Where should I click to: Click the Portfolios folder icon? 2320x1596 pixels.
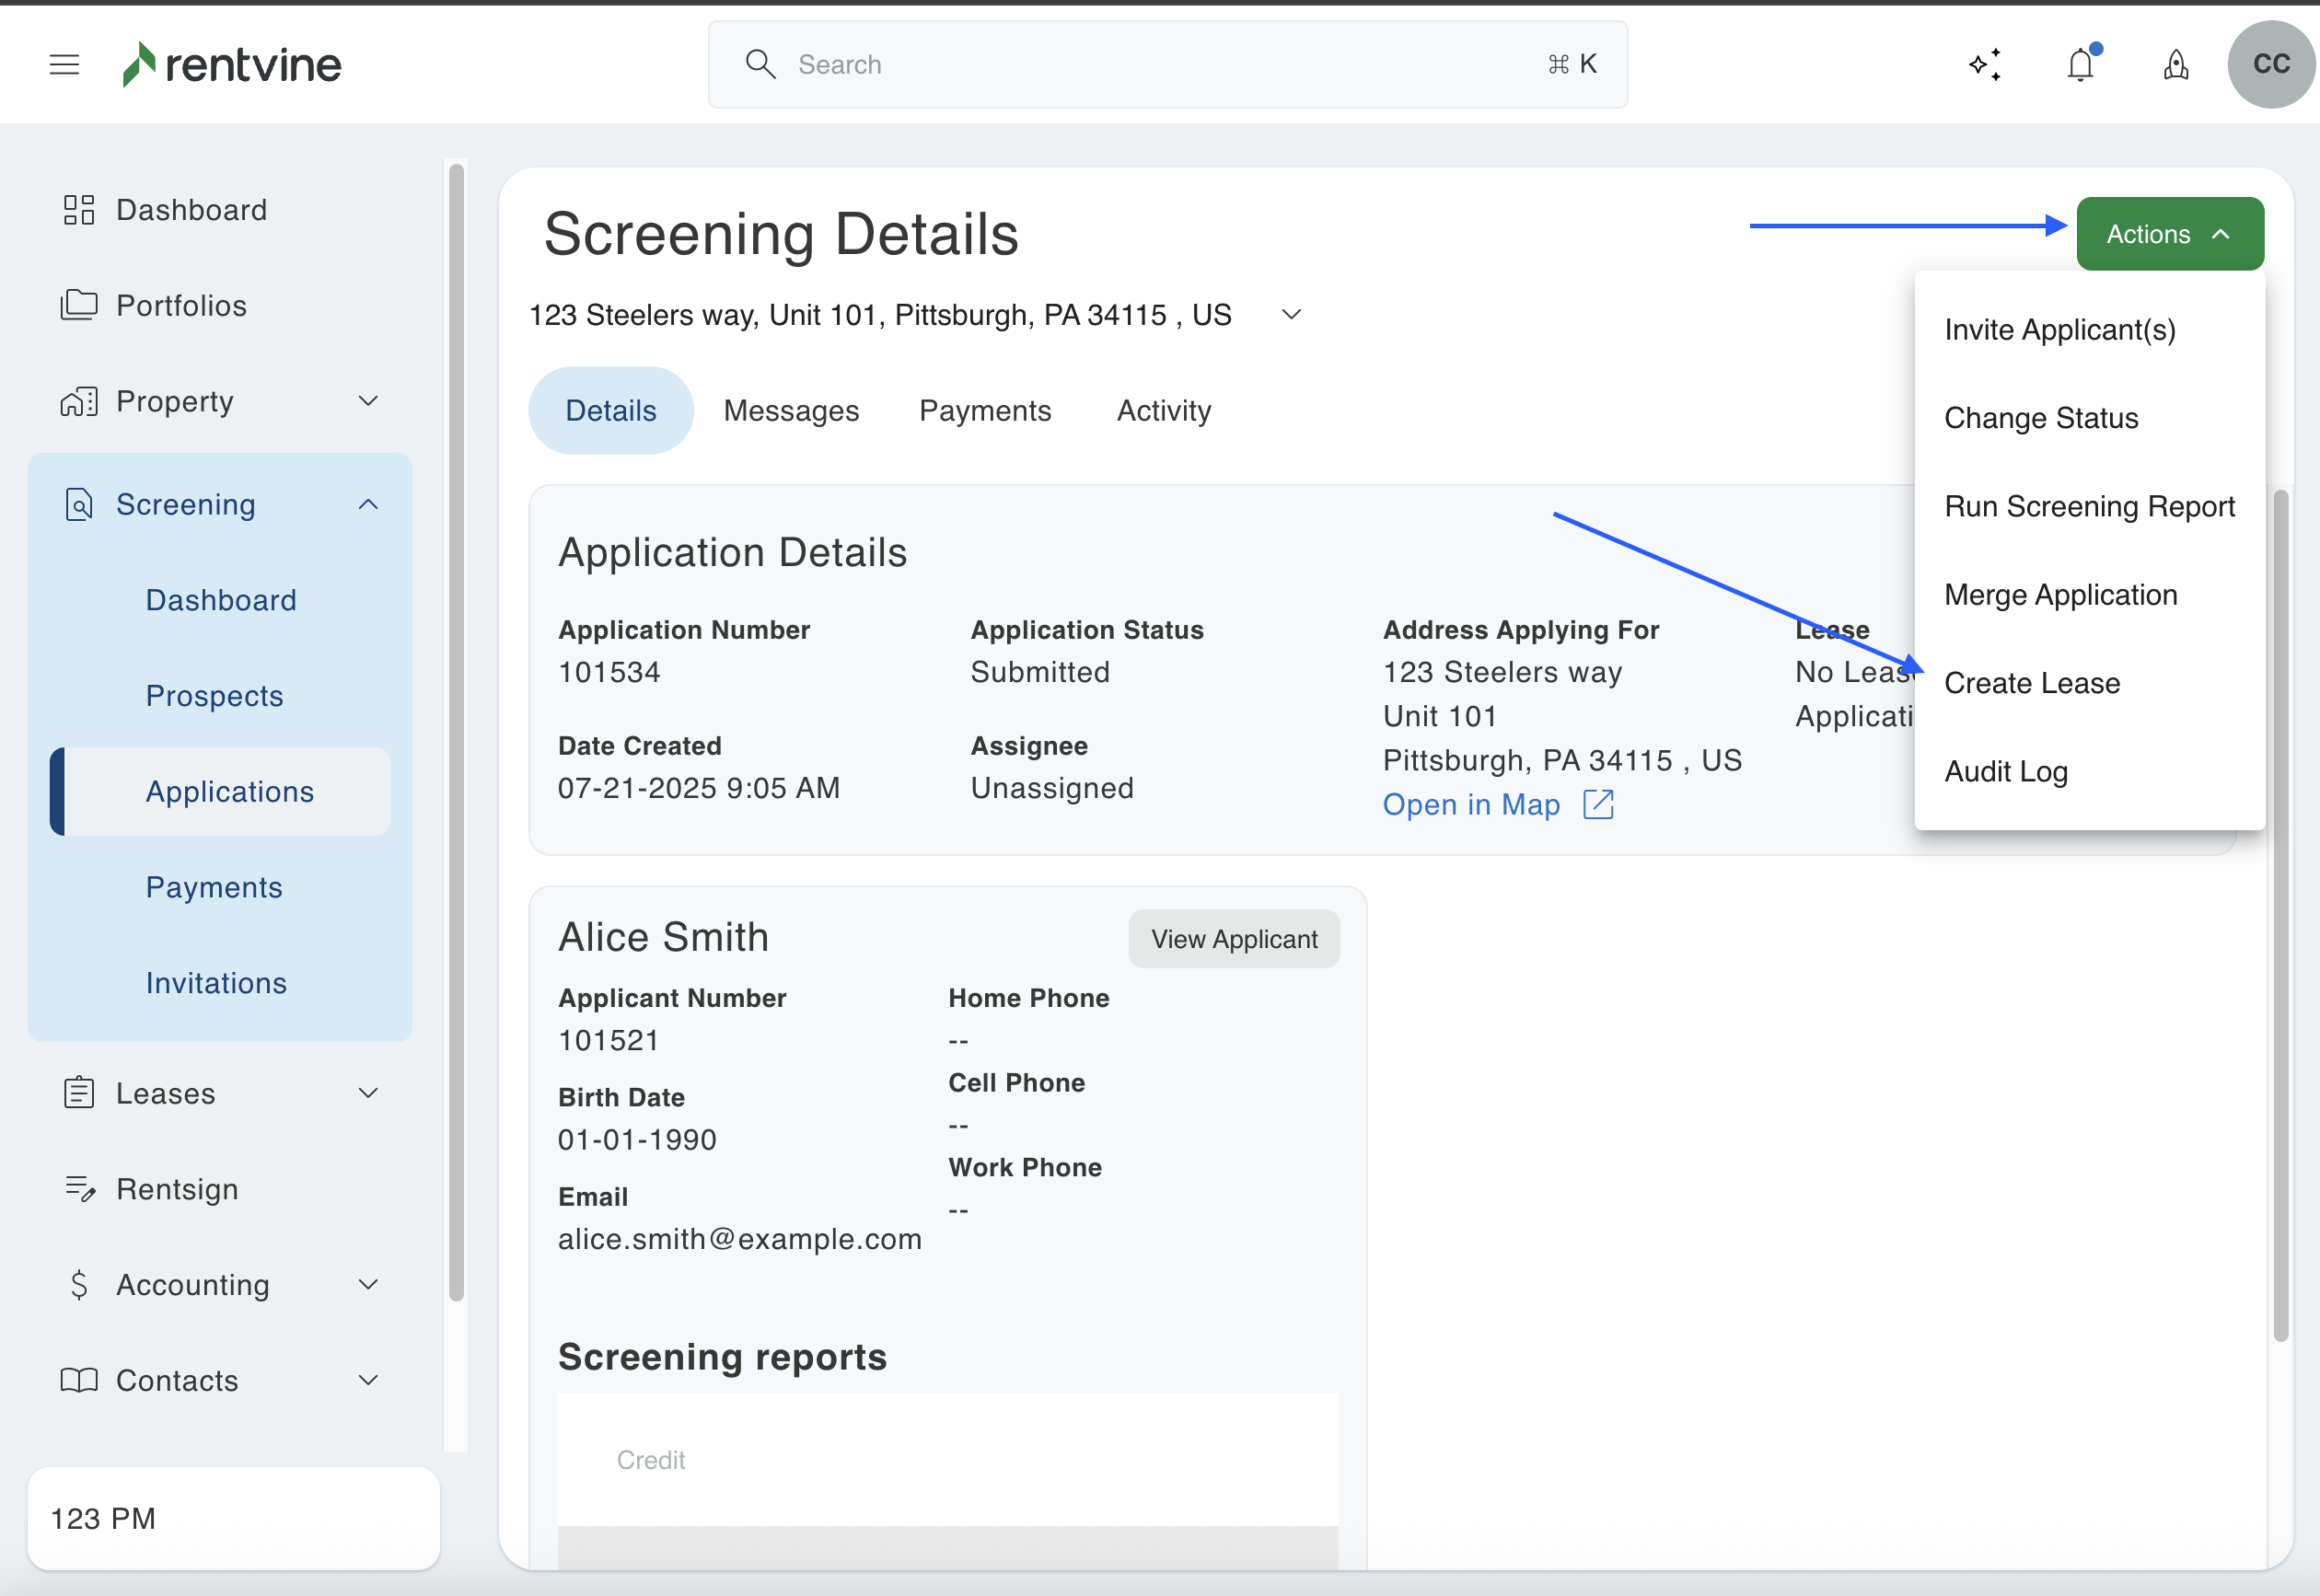(x=79, y=305)
